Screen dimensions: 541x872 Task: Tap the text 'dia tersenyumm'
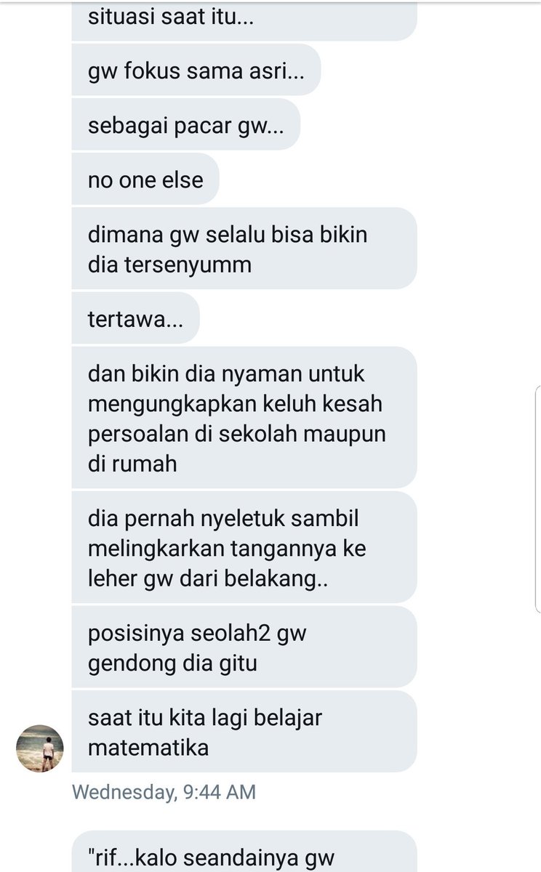169,265
